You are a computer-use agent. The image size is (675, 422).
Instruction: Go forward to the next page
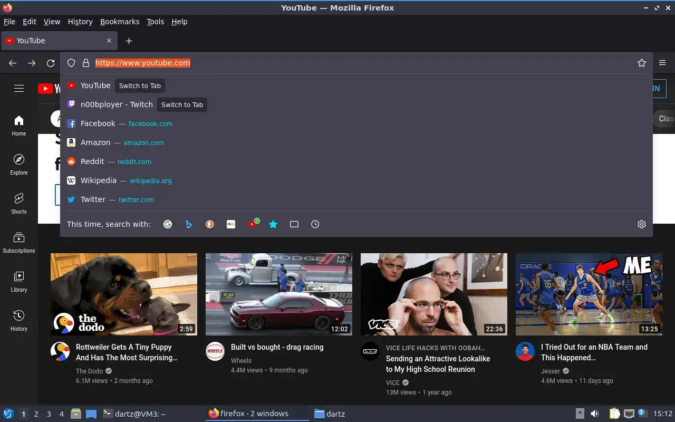coord(32,63)
